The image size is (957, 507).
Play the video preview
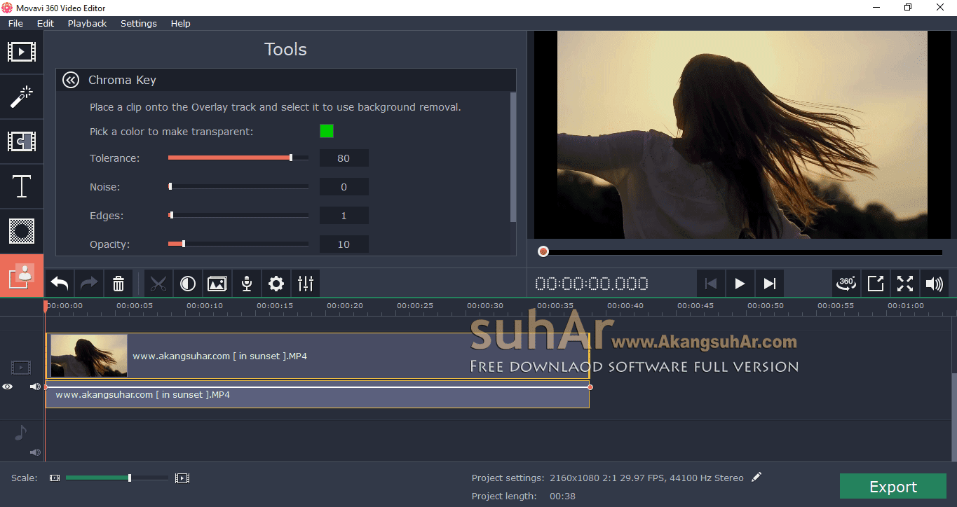point(740,284)
